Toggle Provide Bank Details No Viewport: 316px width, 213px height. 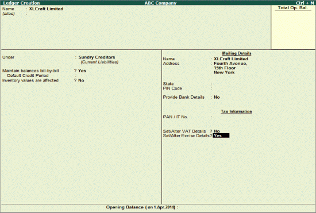(x=217, y=97)
